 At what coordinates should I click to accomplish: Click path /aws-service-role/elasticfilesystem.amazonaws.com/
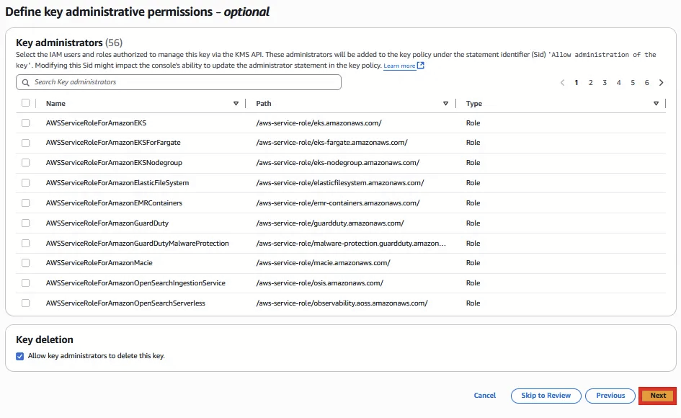tap(339, 183)
